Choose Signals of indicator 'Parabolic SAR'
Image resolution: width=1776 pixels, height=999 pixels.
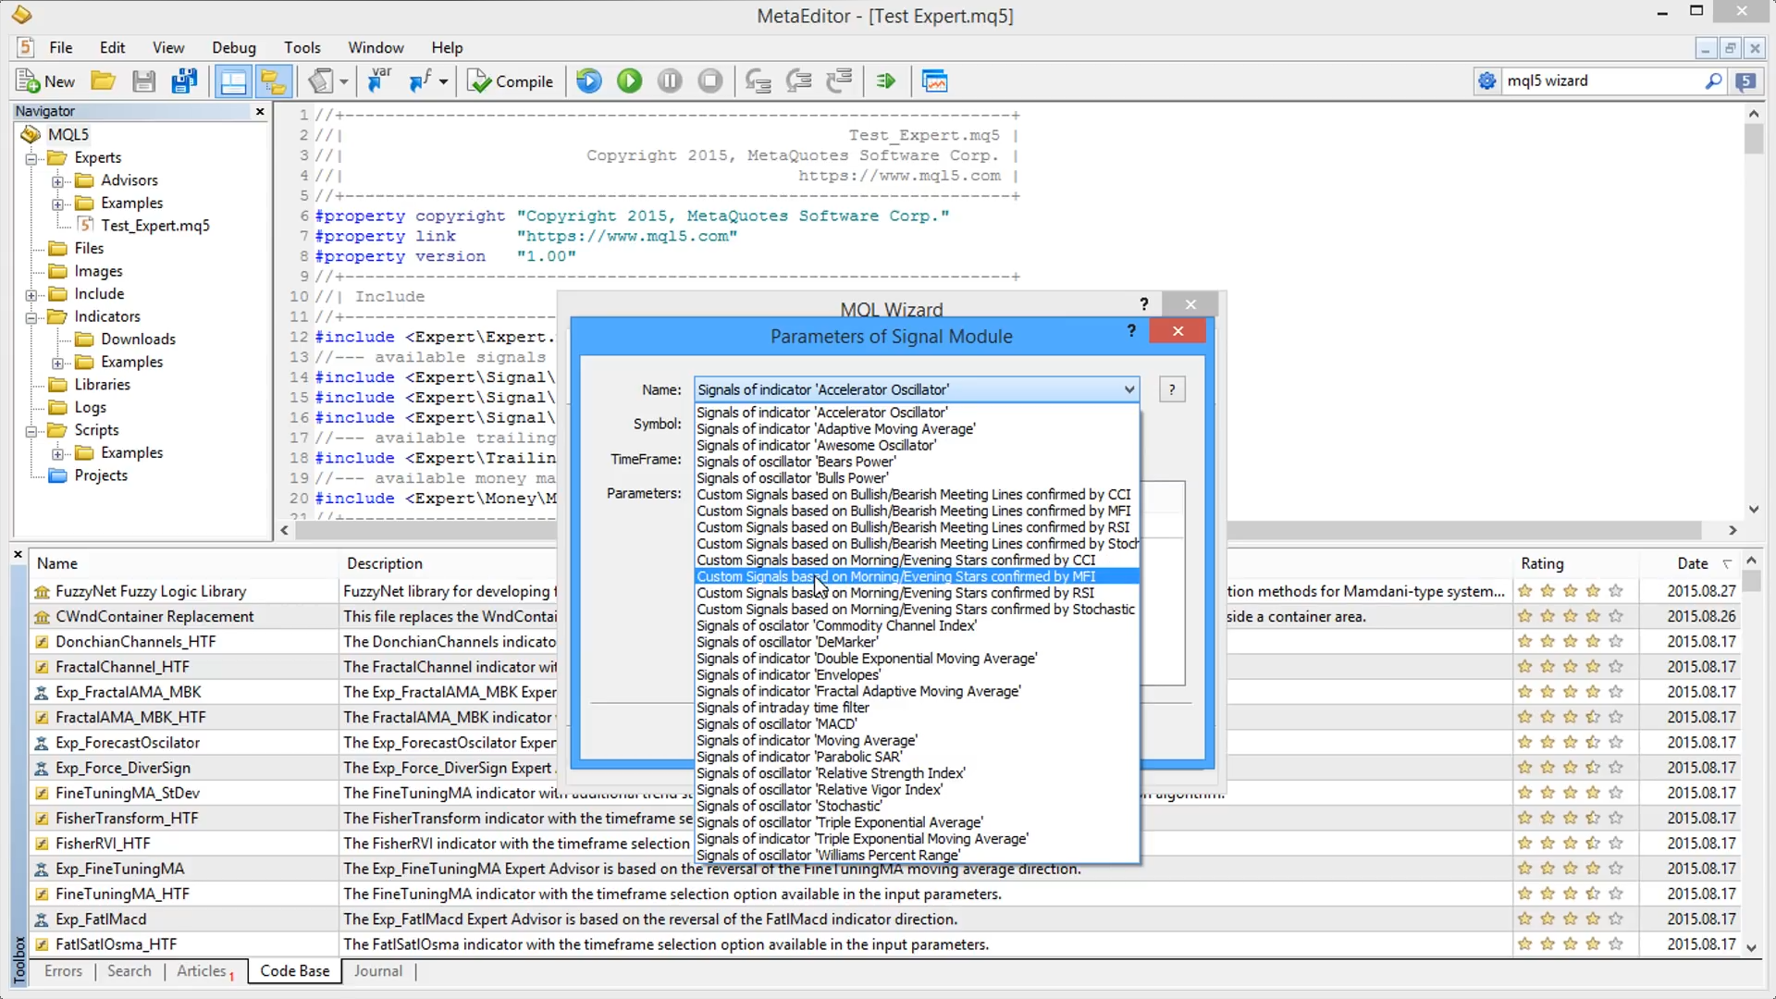917,757
